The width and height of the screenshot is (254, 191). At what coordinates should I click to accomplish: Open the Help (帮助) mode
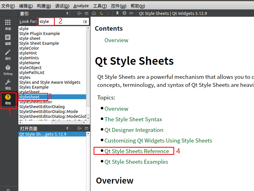pyautogui.click(x=8, y=100)
